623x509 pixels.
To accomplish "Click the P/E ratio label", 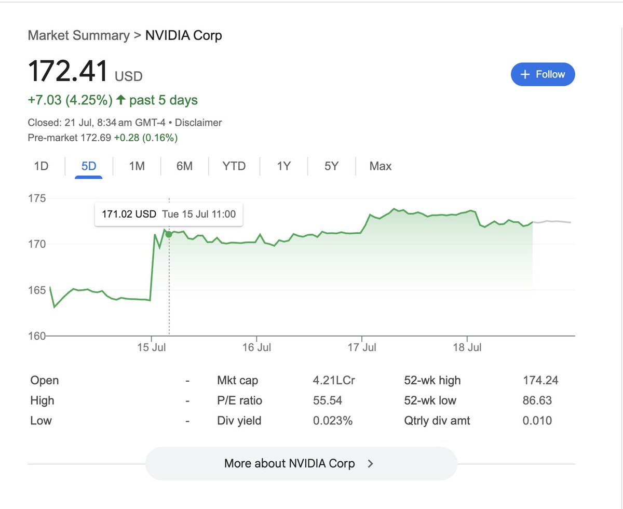I will pyautogui.click(x=239, y=401).
